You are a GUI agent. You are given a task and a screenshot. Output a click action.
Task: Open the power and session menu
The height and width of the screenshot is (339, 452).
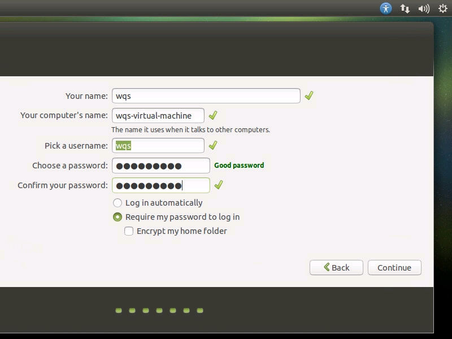(x=443, y=8)
